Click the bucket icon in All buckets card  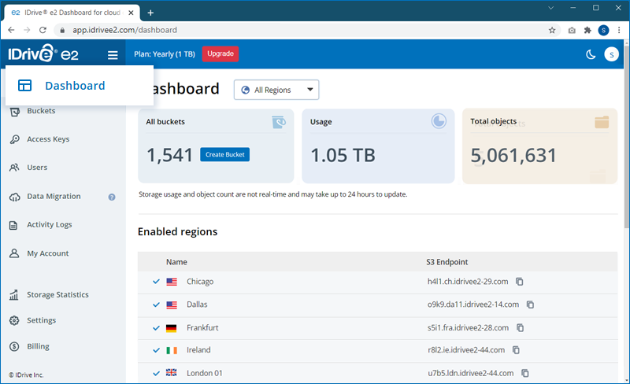pyautogui.click(x=279, y=122)
